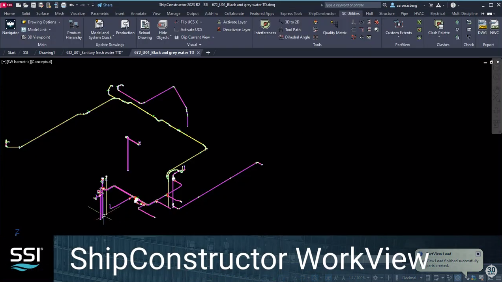The height and width of the screenshot is (282, 502).
Task: Open the Clash Palette
Action: coord(439,28)
